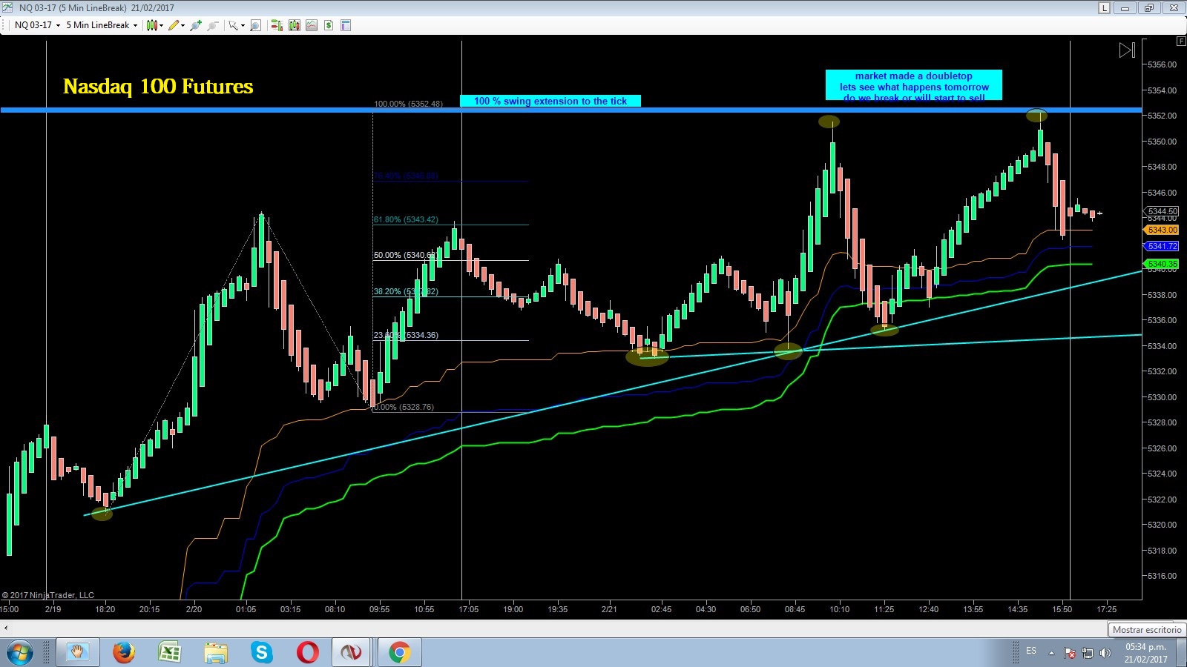Click the orange 5343.00 price marker
Image resolution: width=1187 pixels, height=667 pixels.
coord(1162,230)
